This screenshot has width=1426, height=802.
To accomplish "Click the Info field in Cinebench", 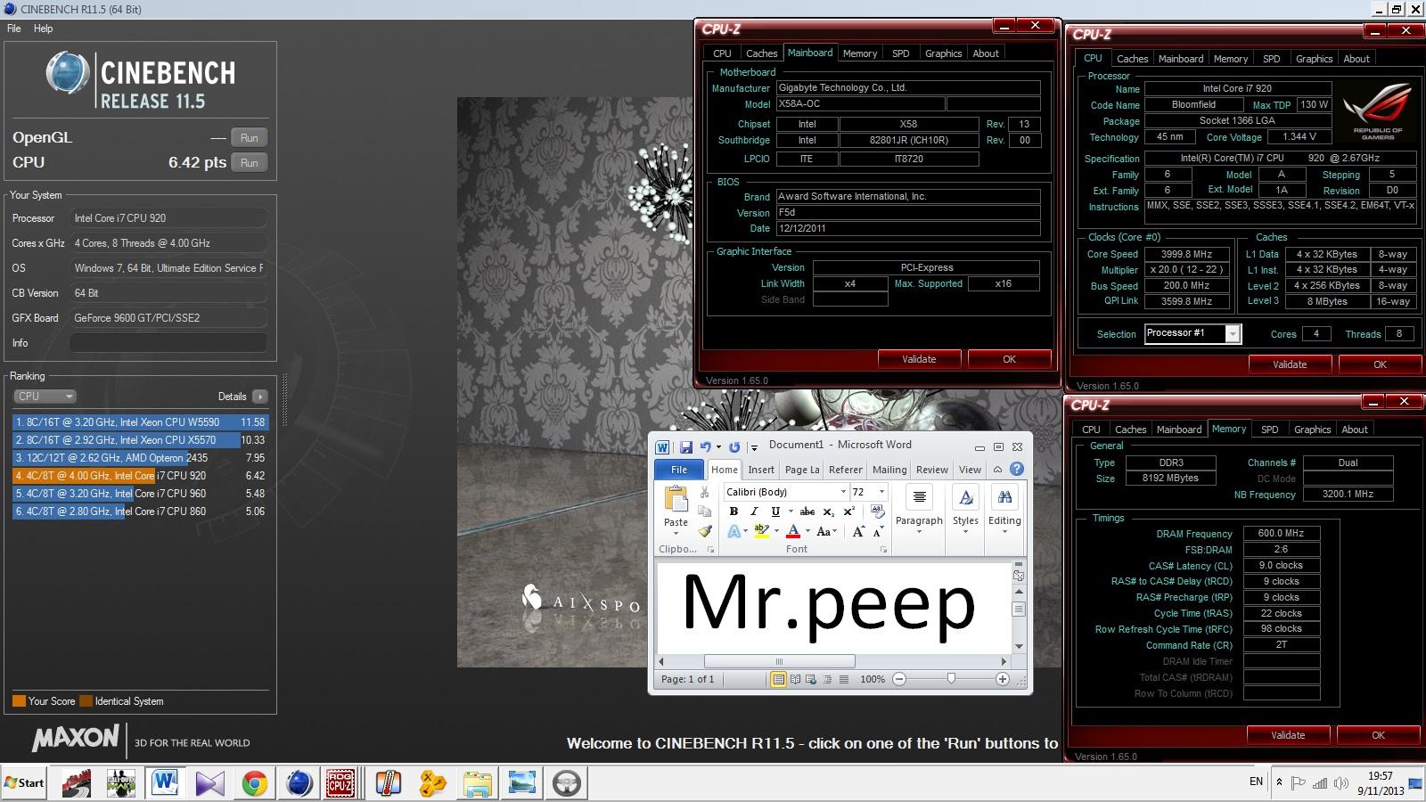I will coord(168,343).
